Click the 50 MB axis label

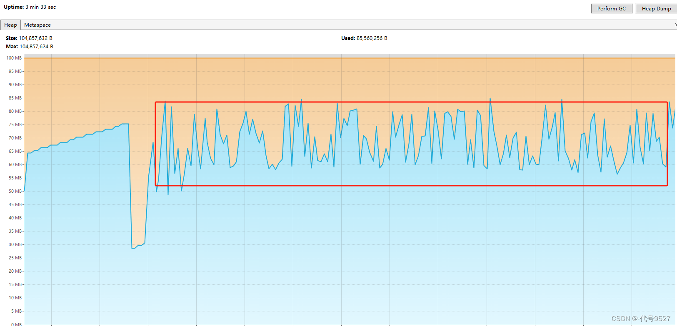click(15, 191)
